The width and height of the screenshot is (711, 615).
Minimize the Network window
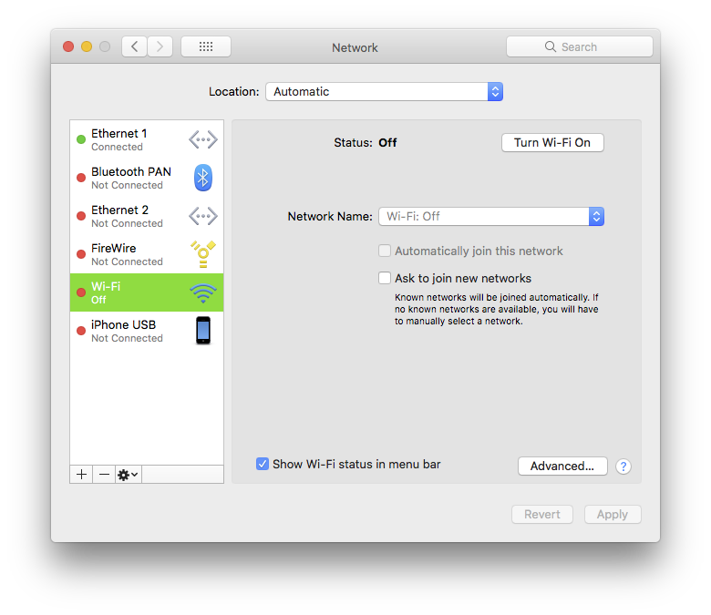coord(87,46)
